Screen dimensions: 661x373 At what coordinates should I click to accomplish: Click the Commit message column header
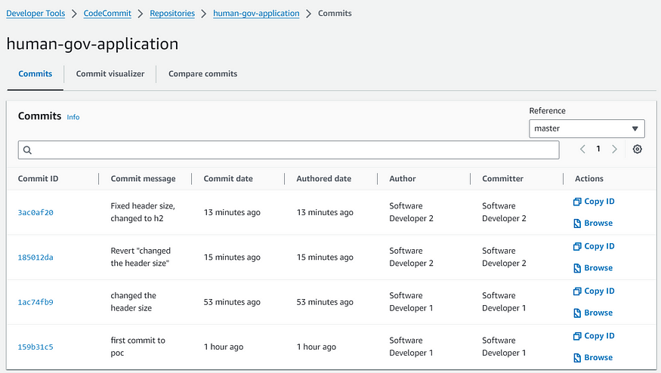point(143,179)
